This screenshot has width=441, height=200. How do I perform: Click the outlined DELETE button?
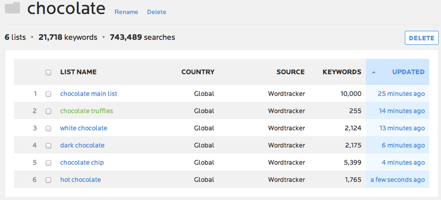click(x=422, y=38)
